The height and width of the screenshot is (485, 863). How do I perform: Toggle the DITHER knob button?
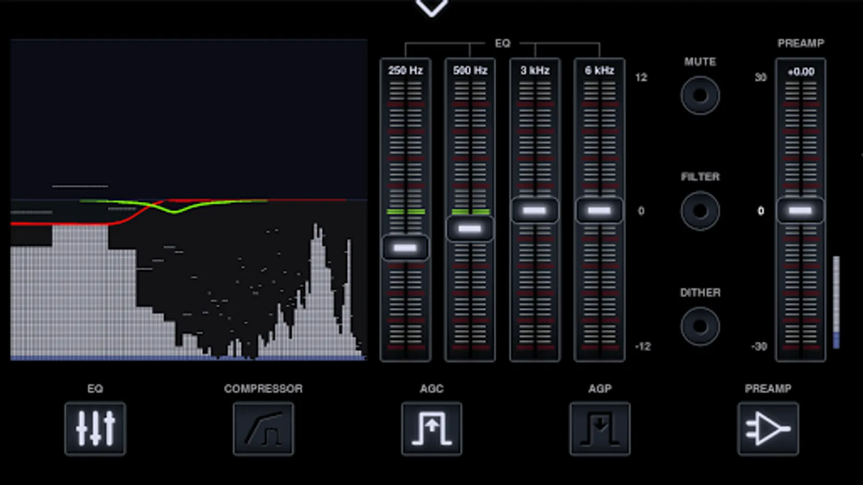click(700, 326)
